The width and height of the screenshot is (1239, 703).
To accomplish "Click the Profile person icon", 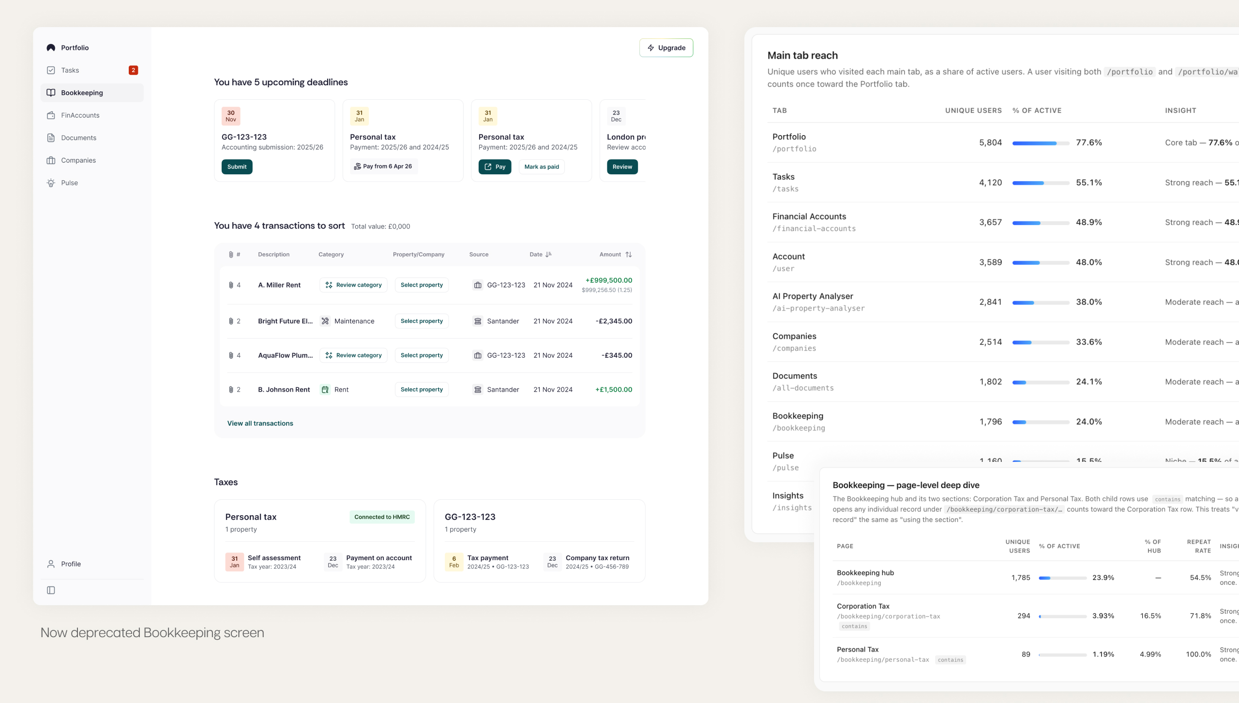I will (51, 564).
